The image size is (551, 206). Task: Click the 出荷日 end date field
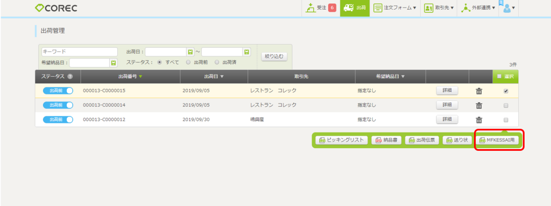[222, 52]
